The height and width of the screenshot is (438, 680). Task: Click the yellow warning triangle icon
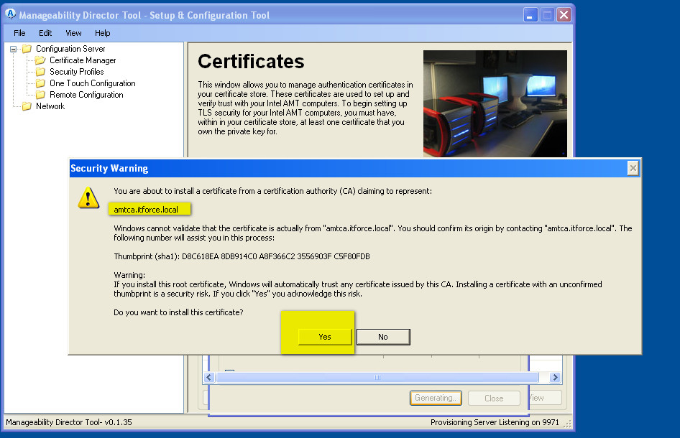tap(88, 198)
